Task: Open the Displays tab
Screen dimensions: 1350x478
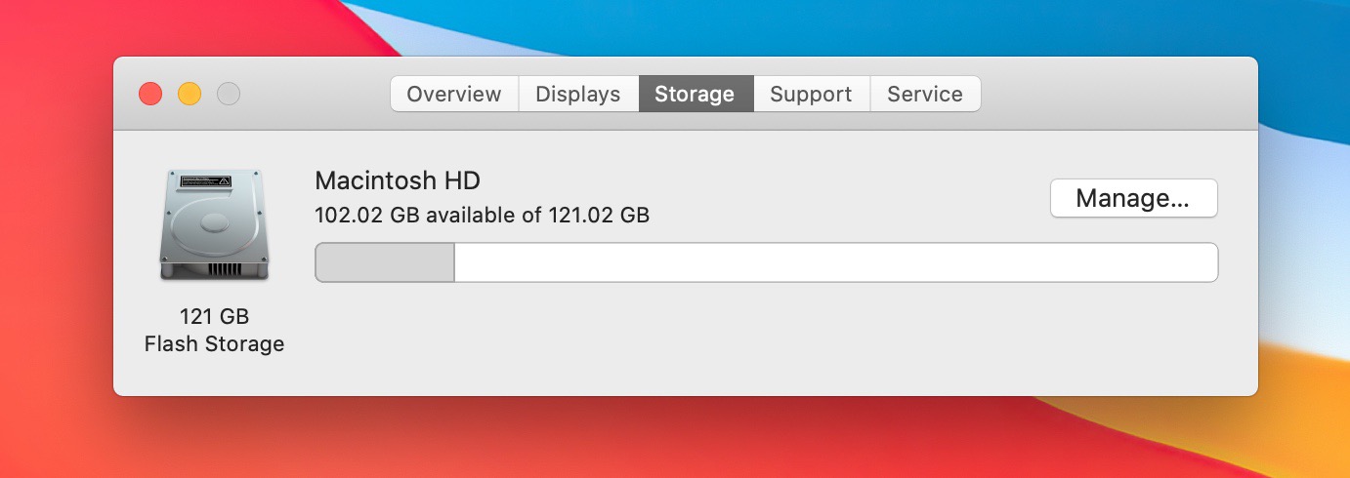Action: [x=578, y=94]
